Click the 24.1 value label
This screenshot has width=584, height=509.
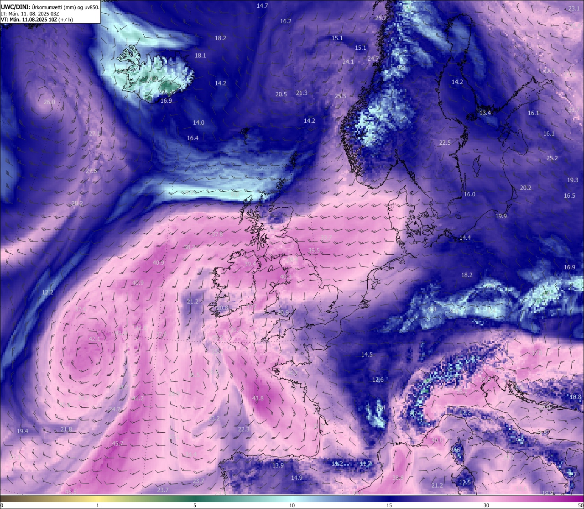coord(348,62)
